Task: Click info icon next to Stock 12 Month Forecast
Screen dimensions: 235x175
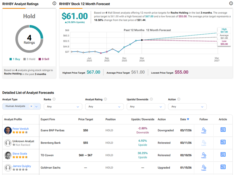Action: [x=230, y=4]
